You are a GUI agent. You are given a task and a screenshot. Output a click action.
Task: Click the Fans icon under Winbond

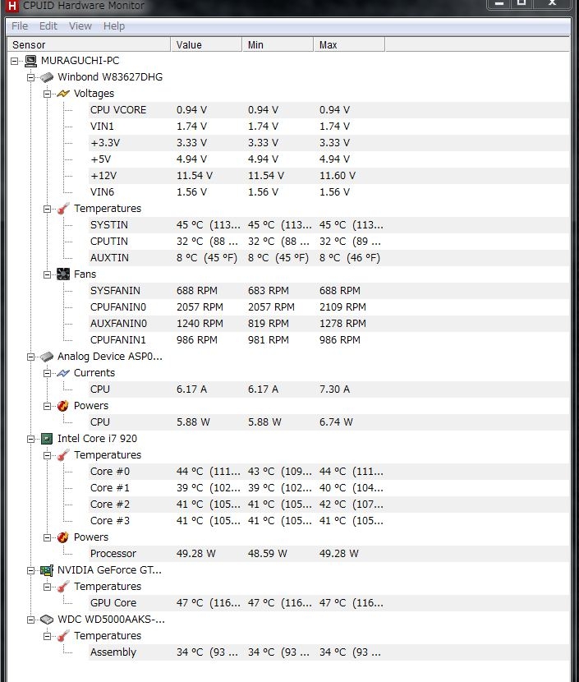(63, 274)
